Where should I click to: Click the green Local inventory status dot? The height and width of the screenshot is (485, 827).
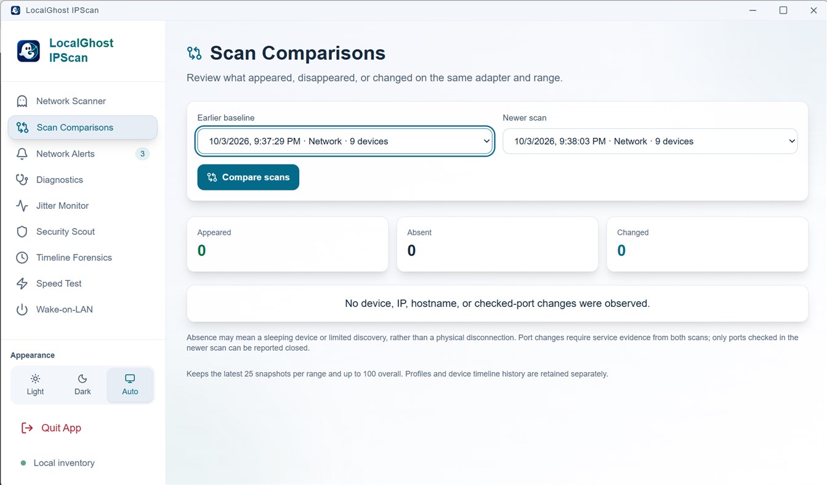click(23, 463)
